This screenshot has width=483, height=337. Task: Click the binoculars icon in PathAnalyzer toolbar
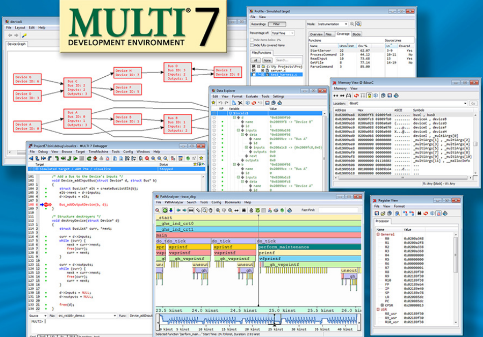pyautogui.click(x=244, y=210)
